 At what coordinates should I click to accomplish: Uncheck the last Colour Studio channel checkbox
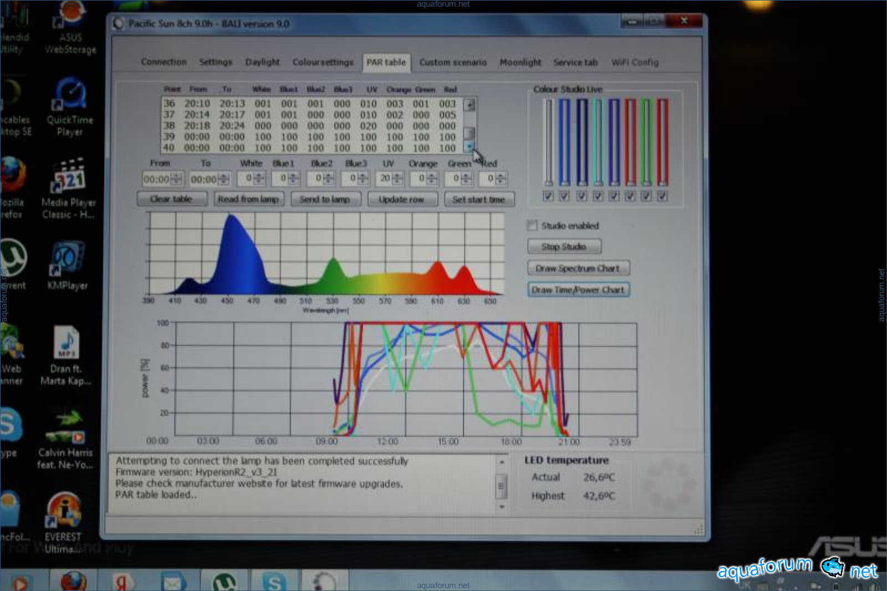click(x=662, y=196)
